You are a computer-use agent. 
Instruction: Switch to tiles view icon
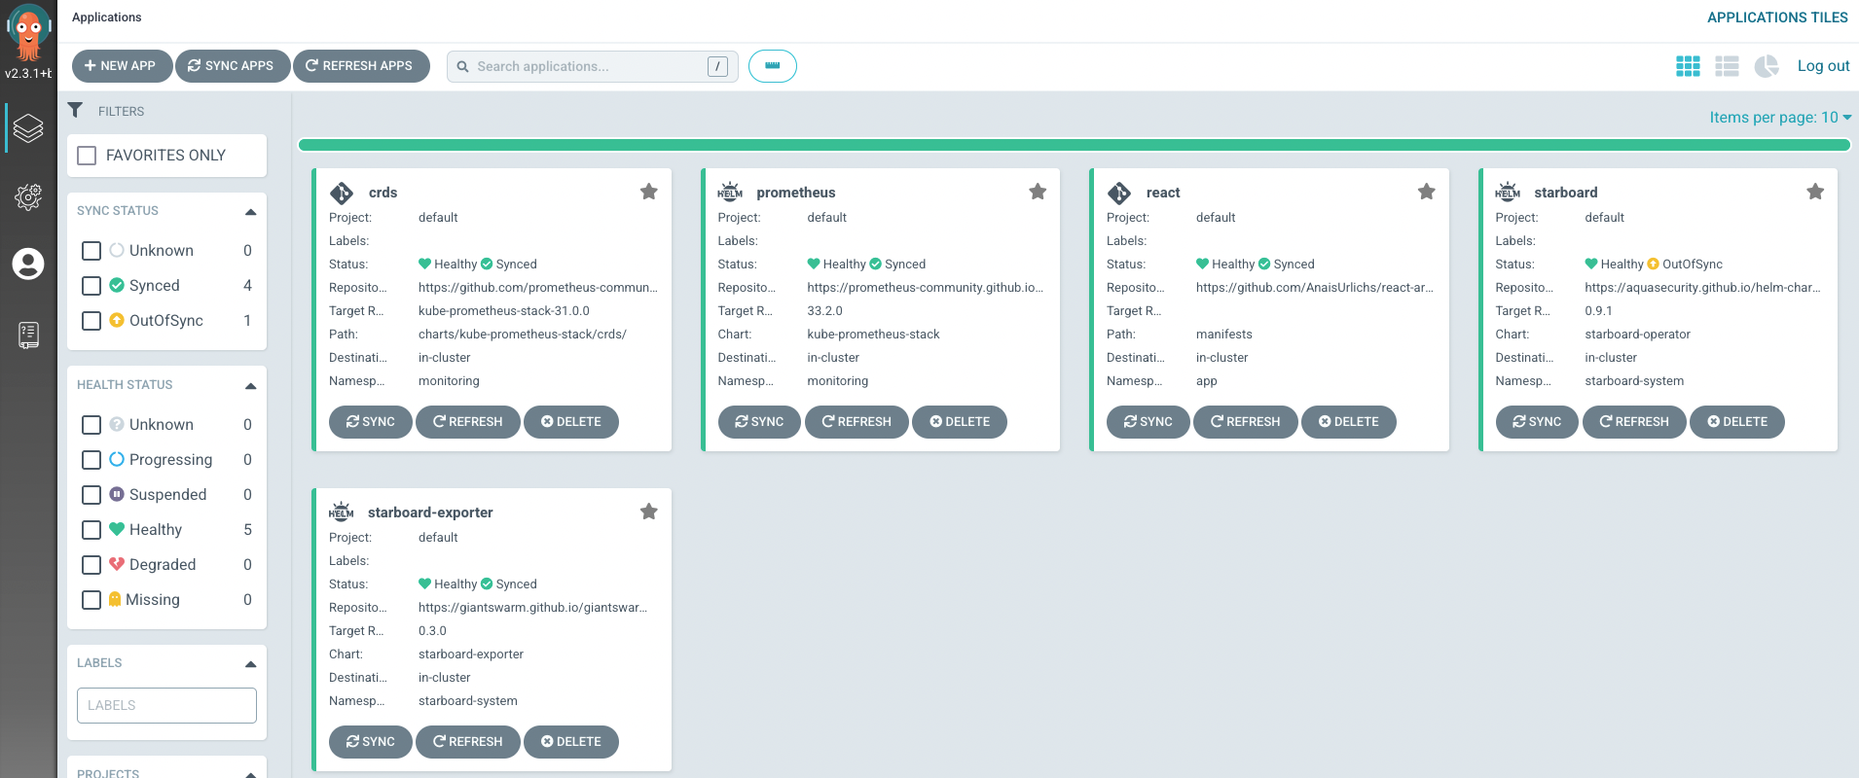coord(1688,66)
